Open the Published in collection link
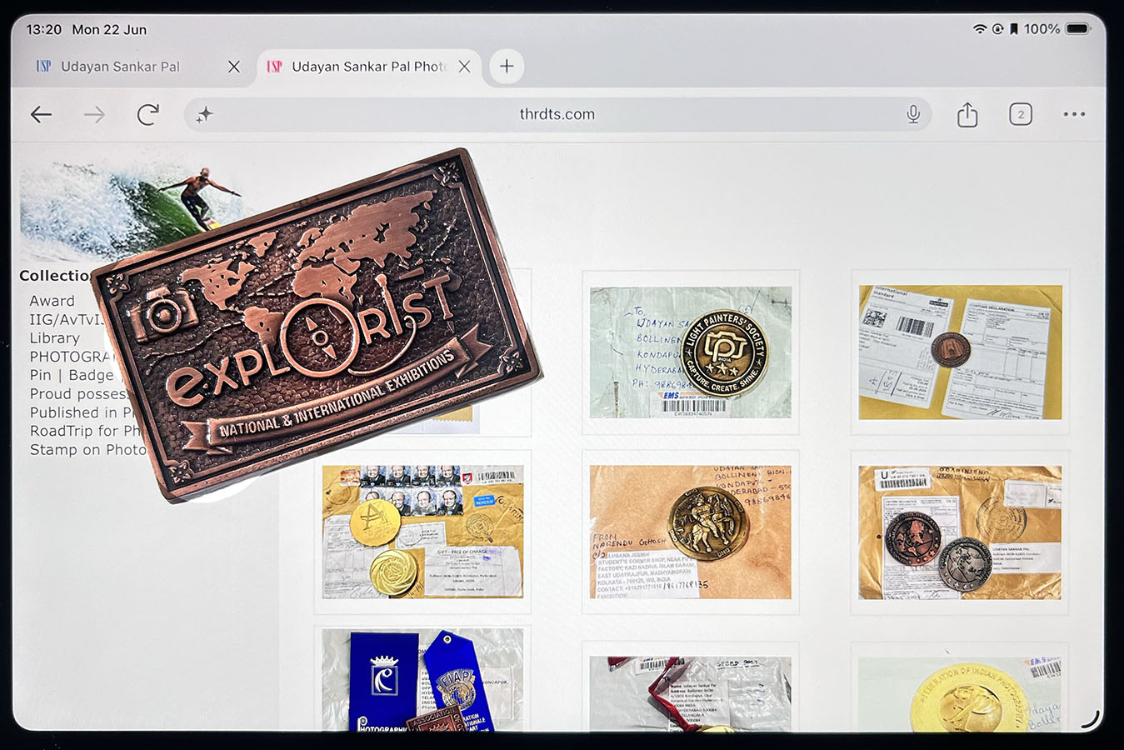This screenshot has height=750, width=1124. [x=82, y=412]
